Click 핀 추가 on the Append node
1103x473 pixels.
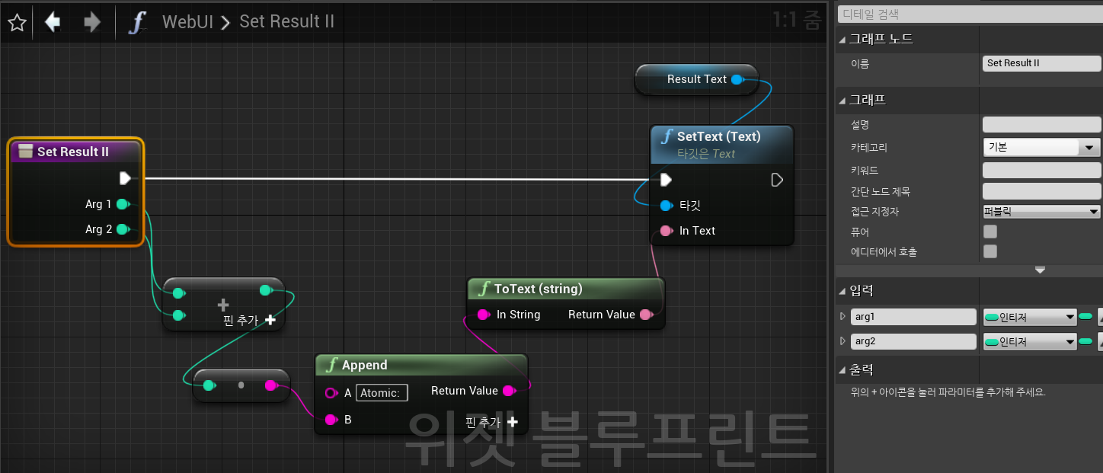pyautogui.click(x=491, y=422)
